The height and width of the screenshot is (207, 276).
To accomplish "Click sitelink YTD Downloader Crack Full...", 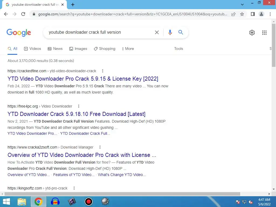I will 85,134.
